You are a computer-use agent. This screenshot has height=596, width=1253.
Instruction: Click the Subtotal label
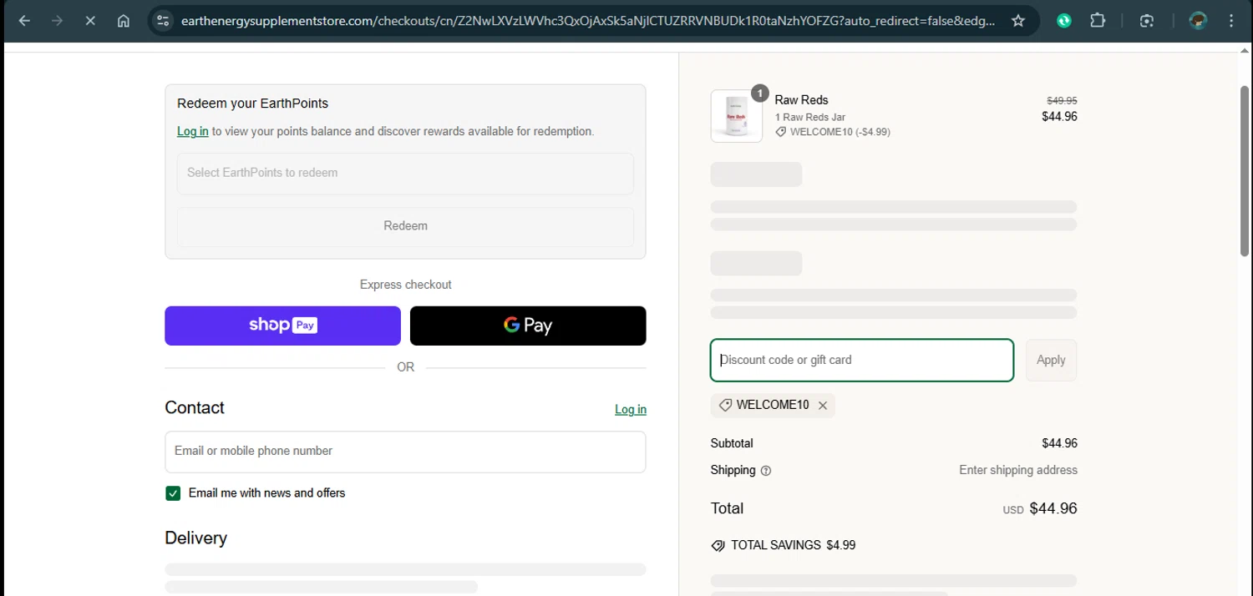(732, 444)
